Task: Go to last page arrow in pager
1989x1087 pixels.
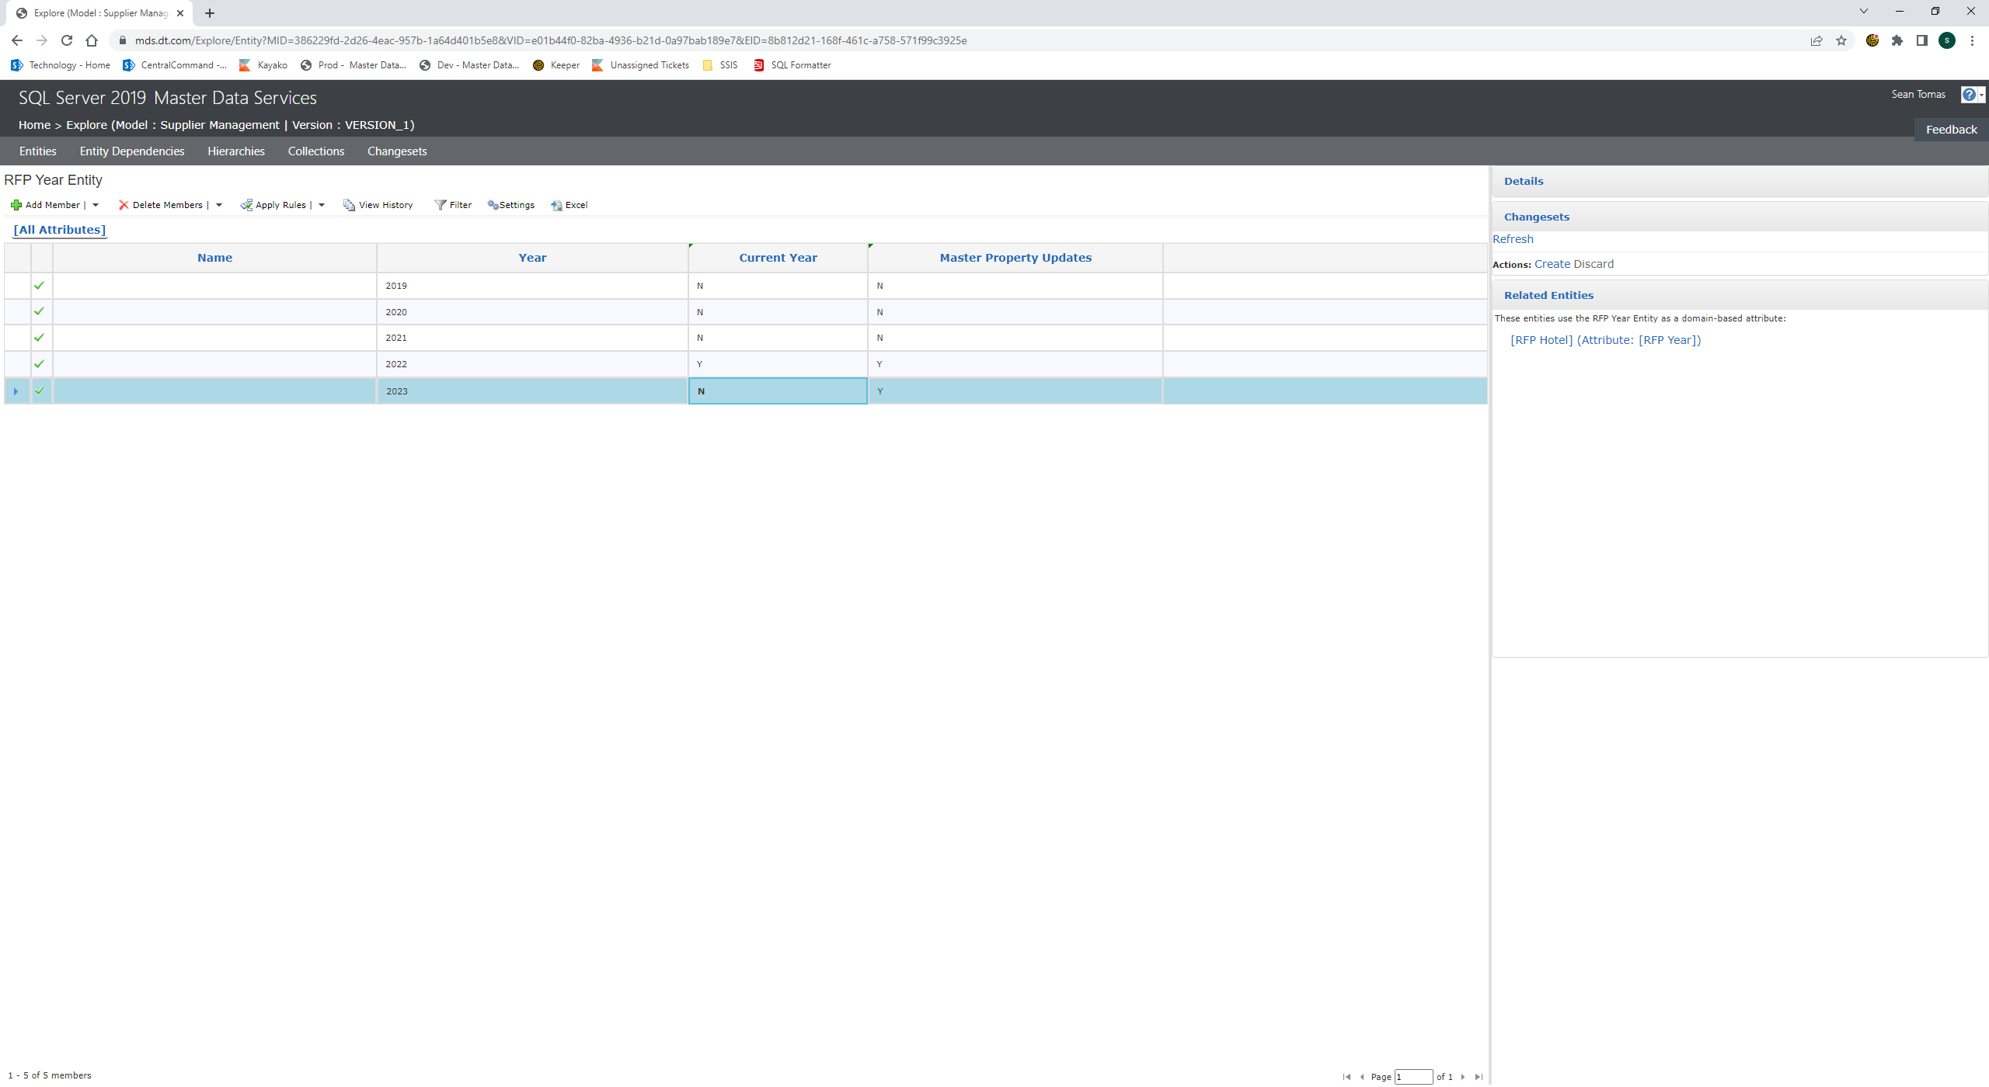Action: [x=1479, y=1077]
